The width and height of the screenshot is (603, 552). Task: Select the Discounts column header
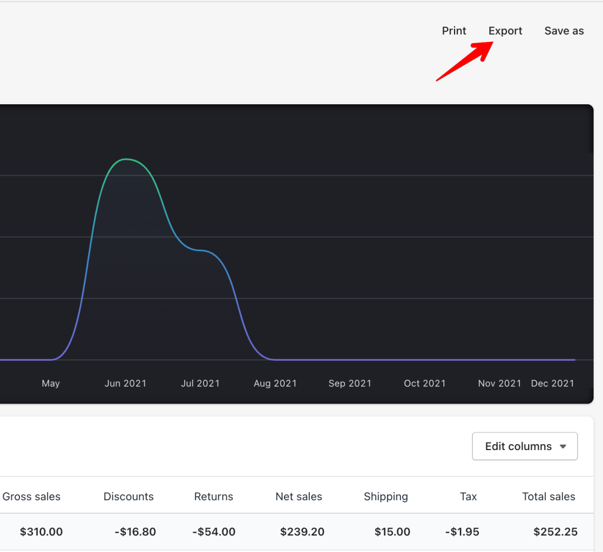click(128, 497)
